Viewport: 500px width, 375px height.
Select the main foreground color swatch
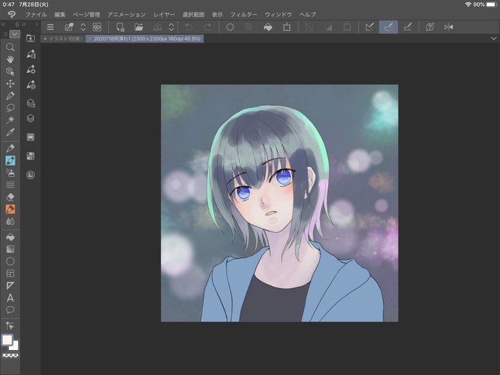coord(7,340)
